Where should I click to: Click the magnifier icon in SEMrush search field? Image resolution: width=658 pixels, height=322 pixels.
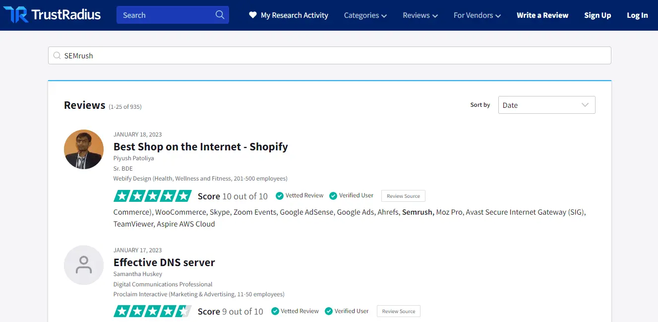point(57,56)
